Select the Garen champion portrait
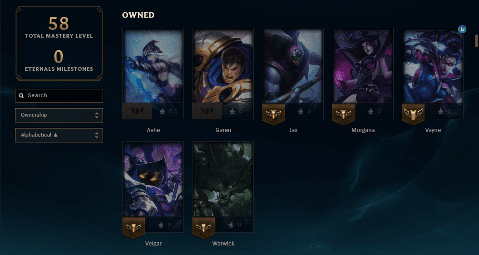 tap(223, 66)
